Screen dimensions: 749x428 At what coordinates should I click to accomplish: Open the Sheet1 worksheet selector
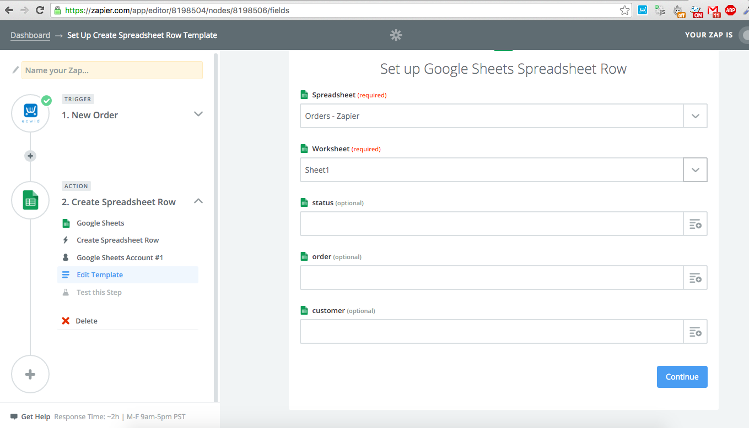pyautogui.click(x=492, y=170)
